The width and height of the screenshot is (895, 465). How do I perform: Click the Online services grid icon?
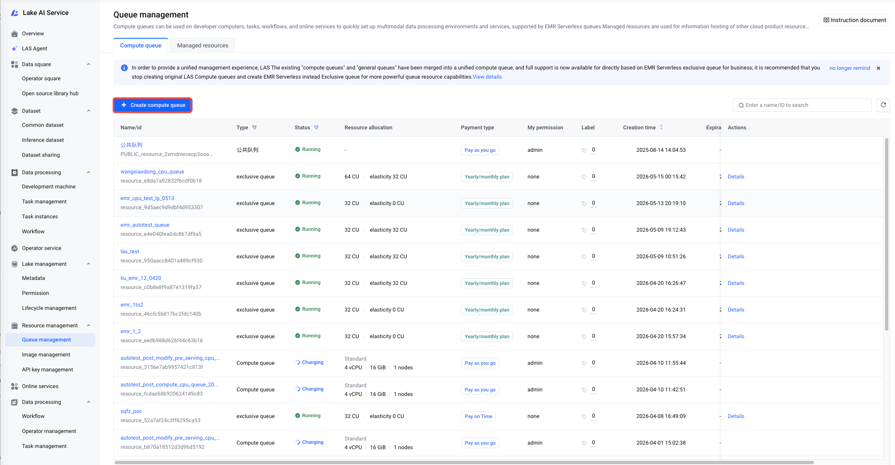point(15,386)
